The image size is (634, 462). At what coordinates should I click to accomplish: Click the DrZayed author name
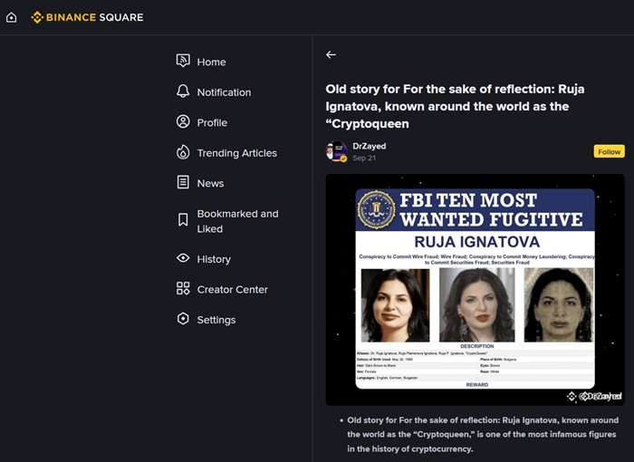coord(370,146)
